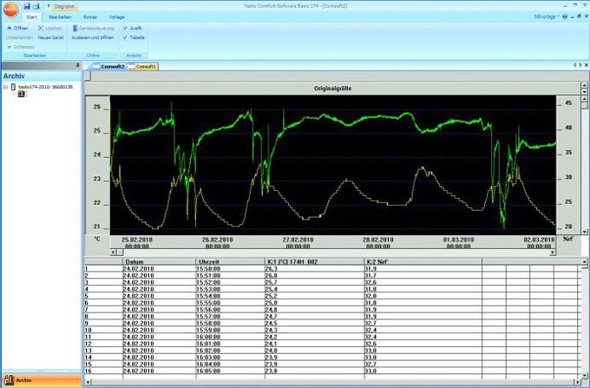Viewport: 590px width, 388px height.
Task: Close the active document with tab-bar X
Action: point(587,65)
